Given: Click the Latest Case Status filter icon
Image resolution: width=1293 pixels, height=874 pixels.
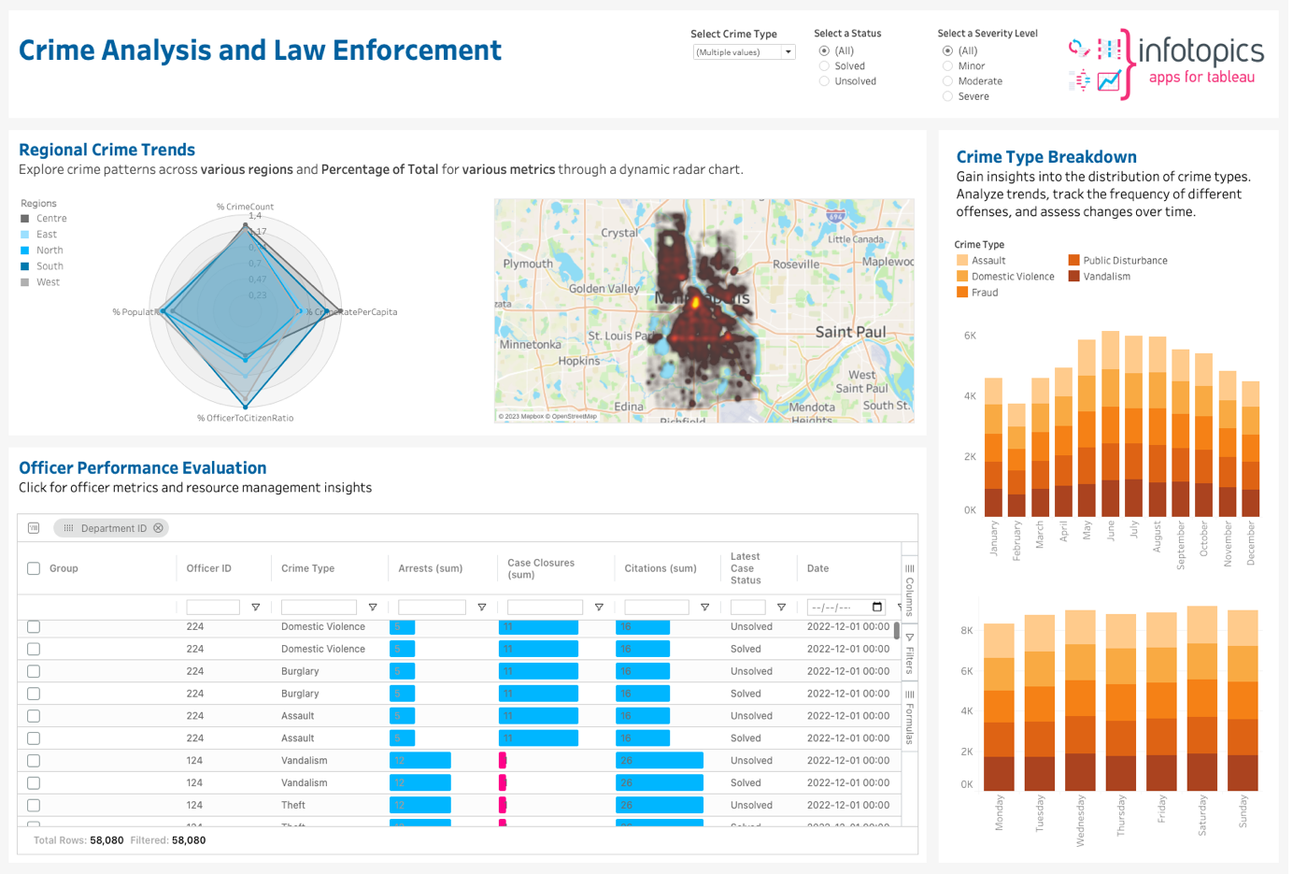Looking at the screenshot, I should click(781, 608).
